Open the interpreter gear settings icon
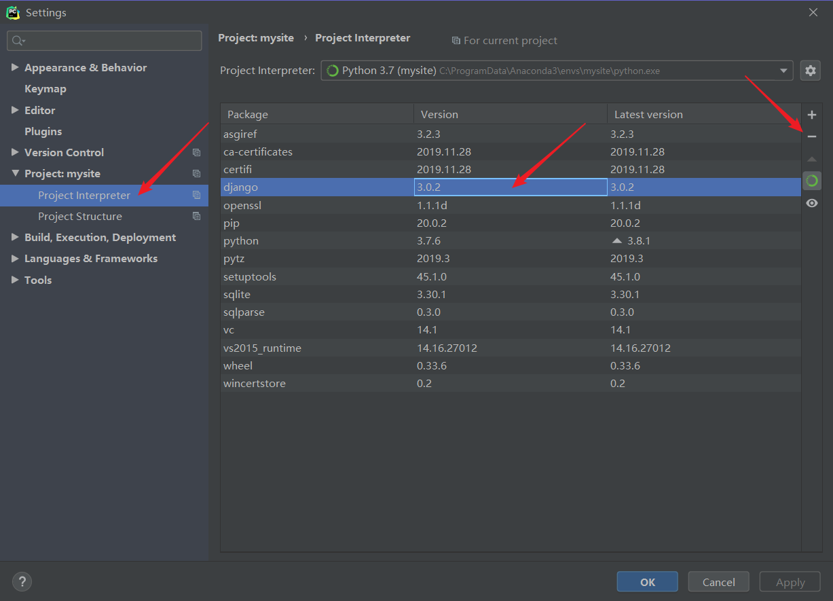Viewport: 833px width, 601px height. (x=811, y=70)
